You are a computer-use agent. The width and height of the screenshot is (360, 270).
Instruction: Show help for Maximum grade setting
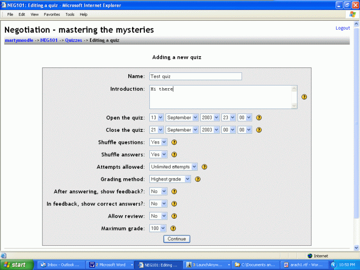click(x=173, y=228)
